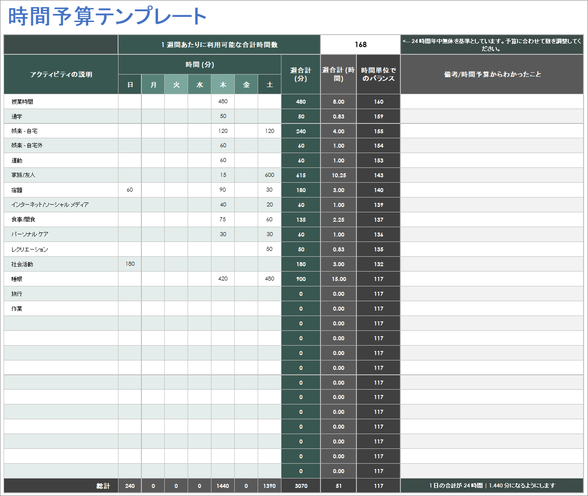Select the 食事/間食 activity cell
The image size is (588, 496).
(61, 219)
